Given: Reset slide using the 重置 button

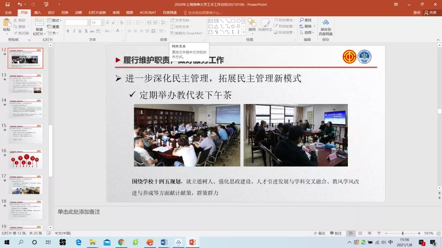Looking at the screenshot, I should pos(53,27).
